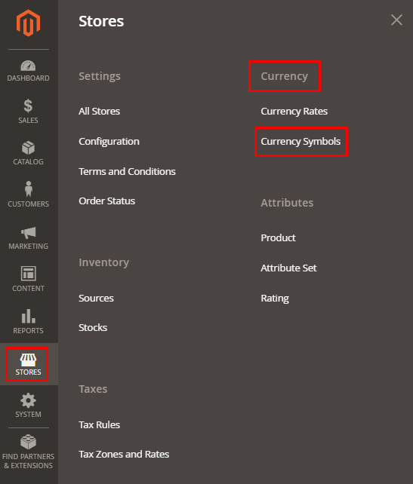Click the Magento logo icon
The image size is (413, 484).
tap(28, 23)
